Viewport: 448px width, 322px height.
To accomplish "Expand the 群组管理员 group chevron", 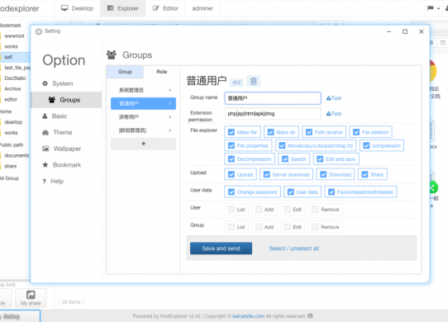I will (170, 130).
